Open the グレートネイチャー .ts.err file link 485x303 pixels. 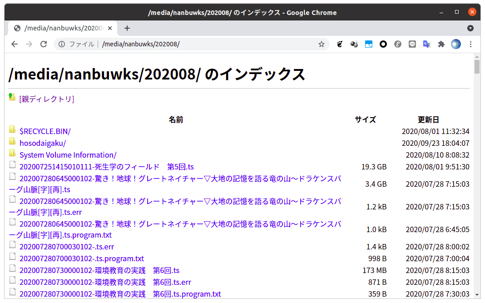tap(175, 207)
